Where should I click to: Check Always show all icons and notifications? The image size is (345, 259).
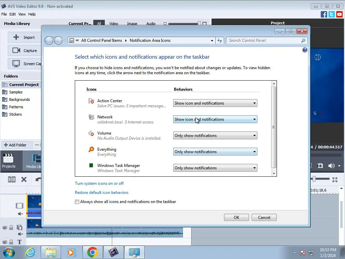(77, 202)
